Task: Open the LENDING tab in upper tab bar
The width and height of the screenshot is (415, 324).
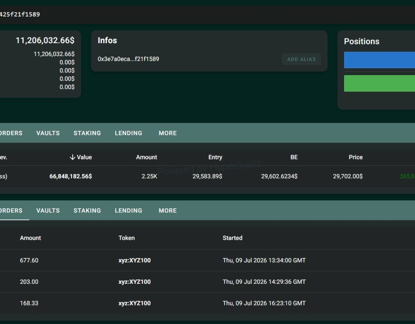Action: 128,133
